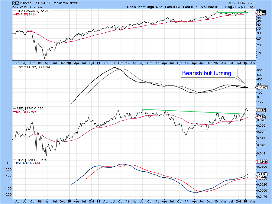Click the -200 level on bottom KST axis
The image size is (272, 204).
tap(8, 195)
